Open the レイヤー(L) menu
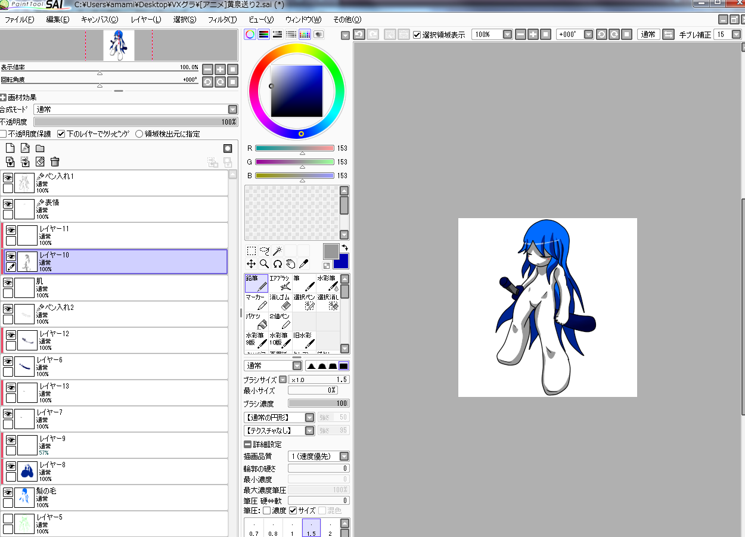Screen dimensions: 745x537 tap(146, 20)
